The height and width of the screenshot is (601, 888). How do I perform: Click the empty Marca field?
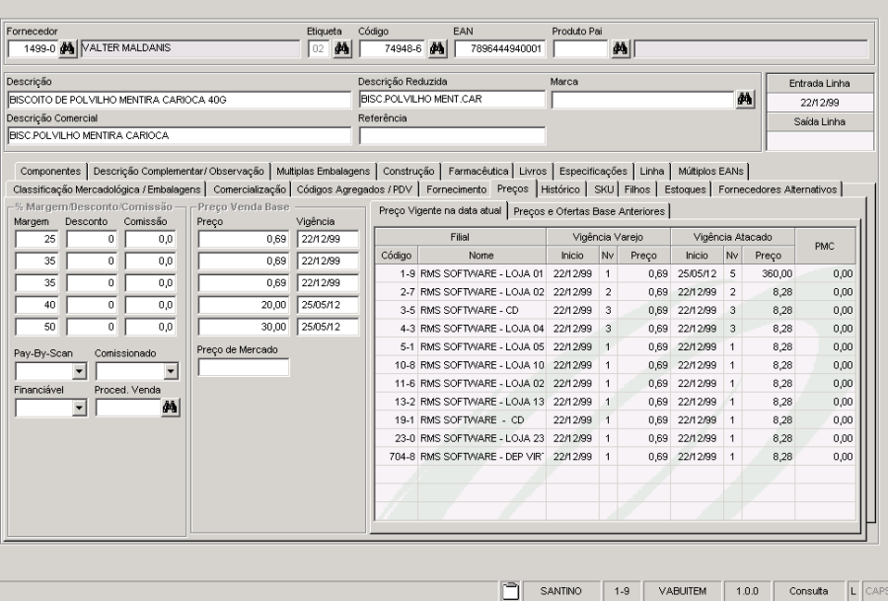[x=642, y=100]
